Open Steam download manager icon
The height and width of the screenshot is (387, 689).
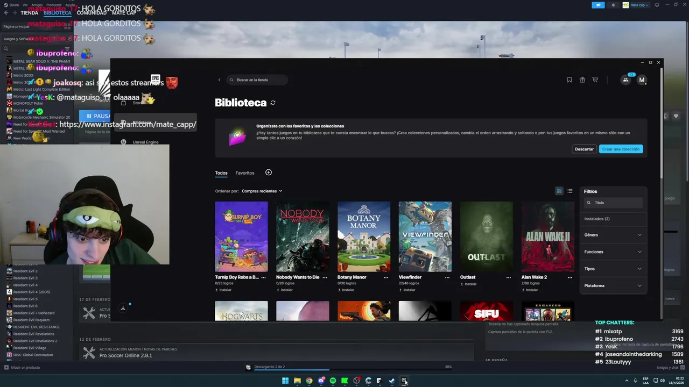tap(248, 367)
